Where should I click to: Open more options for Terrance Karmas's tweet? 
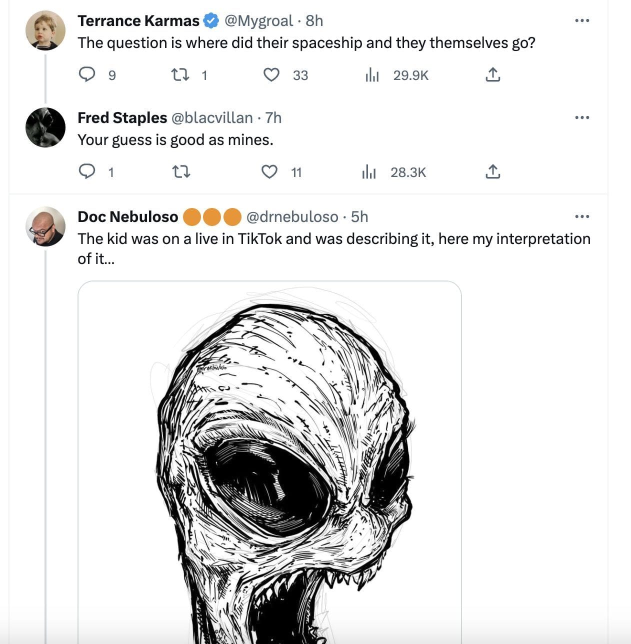(582, 20)
